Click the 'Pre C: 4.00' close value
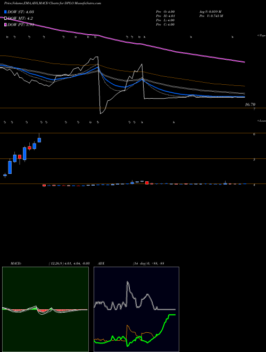This screenshot has height=352, width=266. [x=165, y=25]
